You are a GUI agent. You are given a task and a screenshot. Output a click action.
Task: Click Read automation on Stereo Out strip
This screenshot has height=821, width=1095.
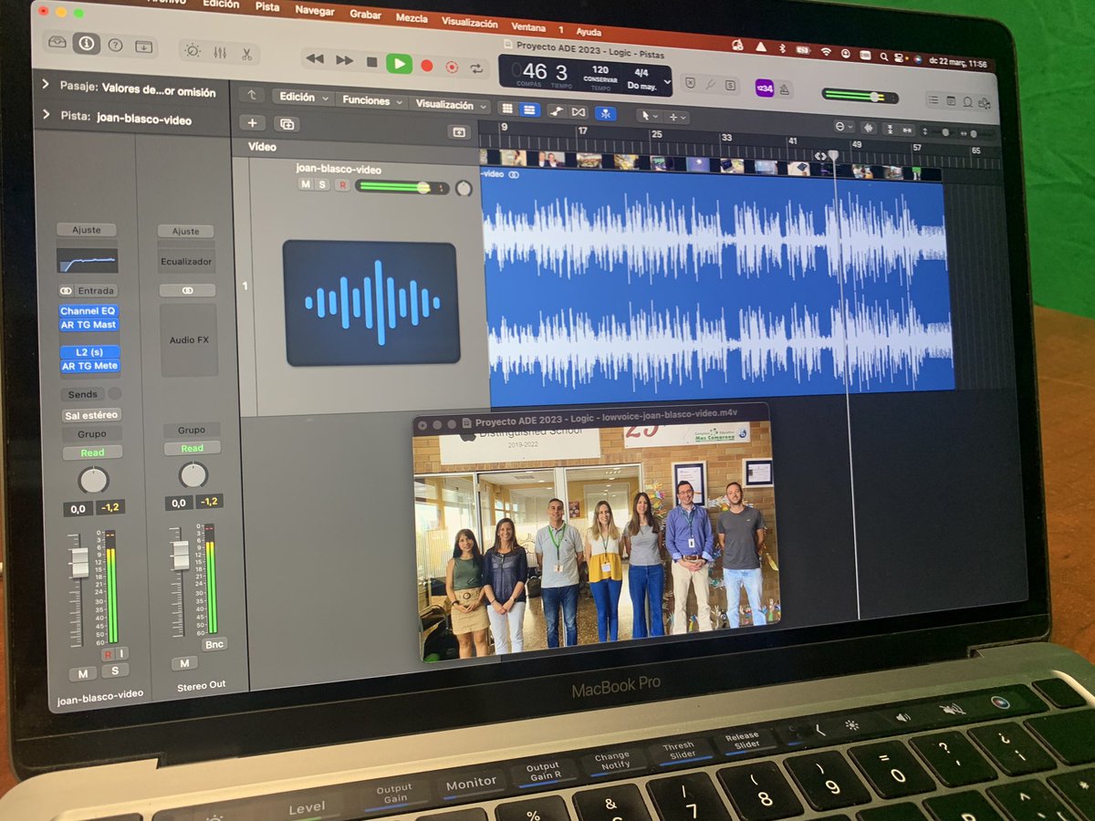192,448
